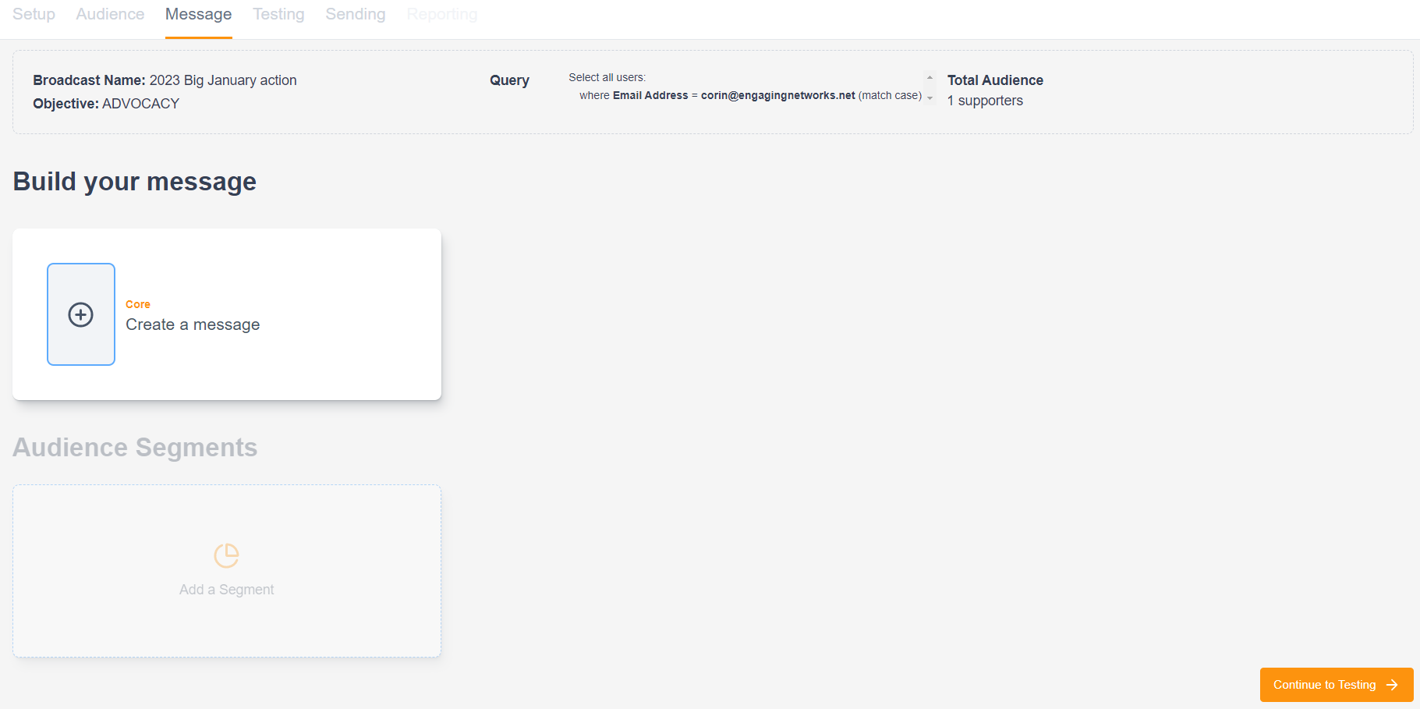The width and height of the screenshot is (1420, 709).
Task: Navigate to the Sending tab
Action: click(355, 14)
